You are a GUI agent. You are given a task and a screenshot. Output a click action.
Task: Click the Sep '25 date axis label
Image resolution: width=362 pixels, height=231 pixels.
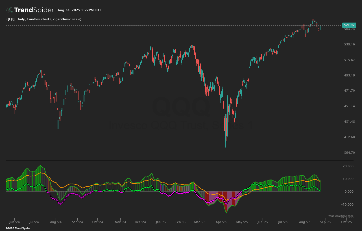pos(326,222)
